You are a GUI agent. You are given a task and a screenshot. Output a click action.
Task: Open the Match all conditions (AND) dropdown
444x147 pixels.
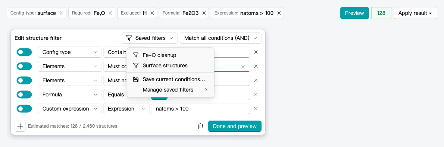point(221,38)
